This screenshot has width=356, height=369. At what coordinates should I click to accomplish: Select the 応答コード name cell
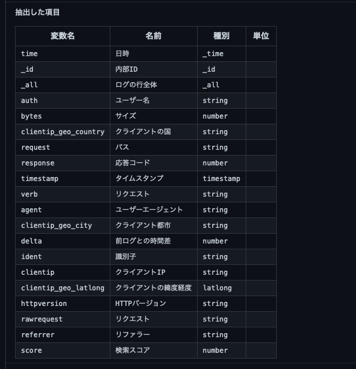pyautogui.click(x=132, y=163)
